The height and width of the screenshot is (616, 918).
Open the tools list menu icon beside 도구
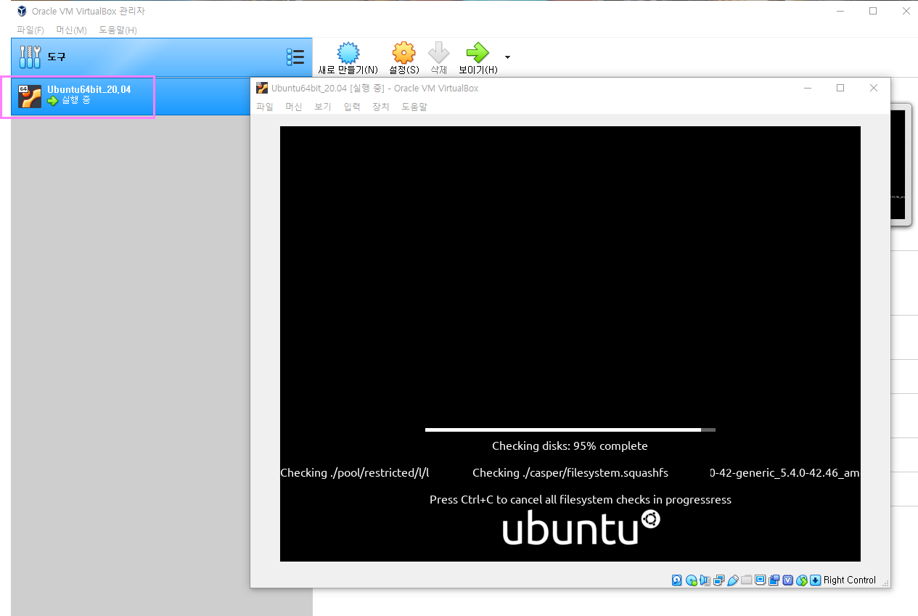click(295, 57)
